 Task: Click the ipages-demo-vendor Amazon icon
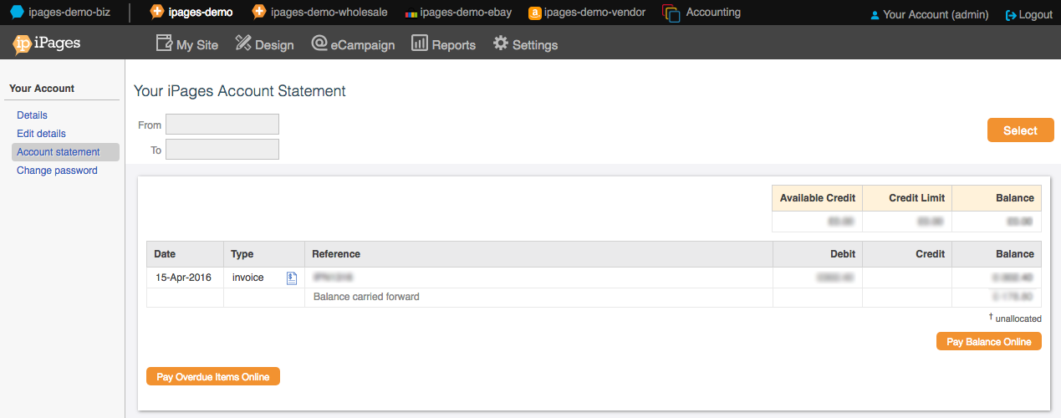(534, 13)
